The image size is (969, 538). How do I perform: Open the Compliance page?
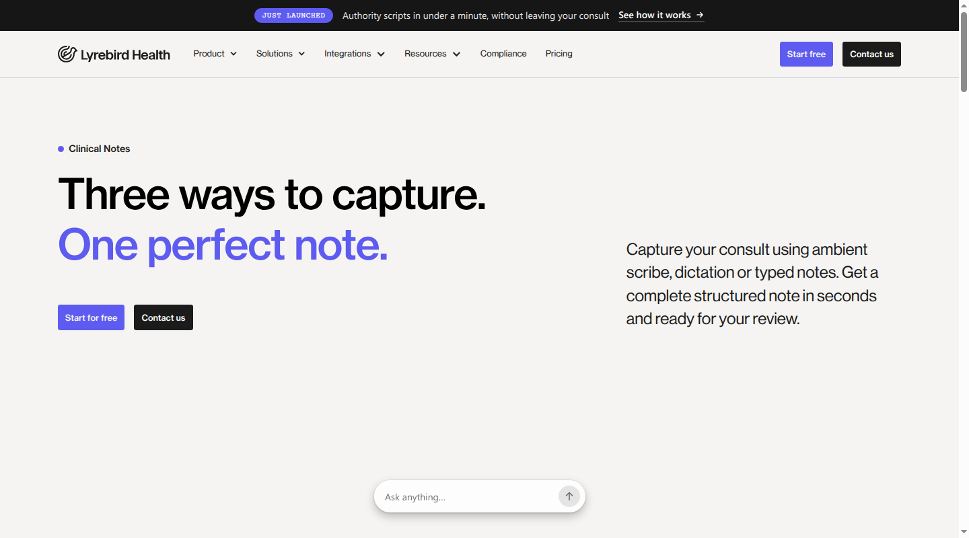[x=503, y=54]
